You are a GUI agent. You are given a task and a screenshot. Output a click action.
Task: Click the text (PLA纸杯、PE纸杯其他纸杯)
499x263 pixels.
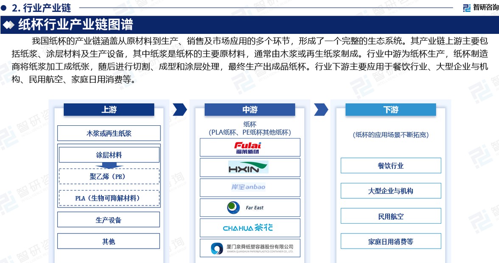[x=250, y=133]
